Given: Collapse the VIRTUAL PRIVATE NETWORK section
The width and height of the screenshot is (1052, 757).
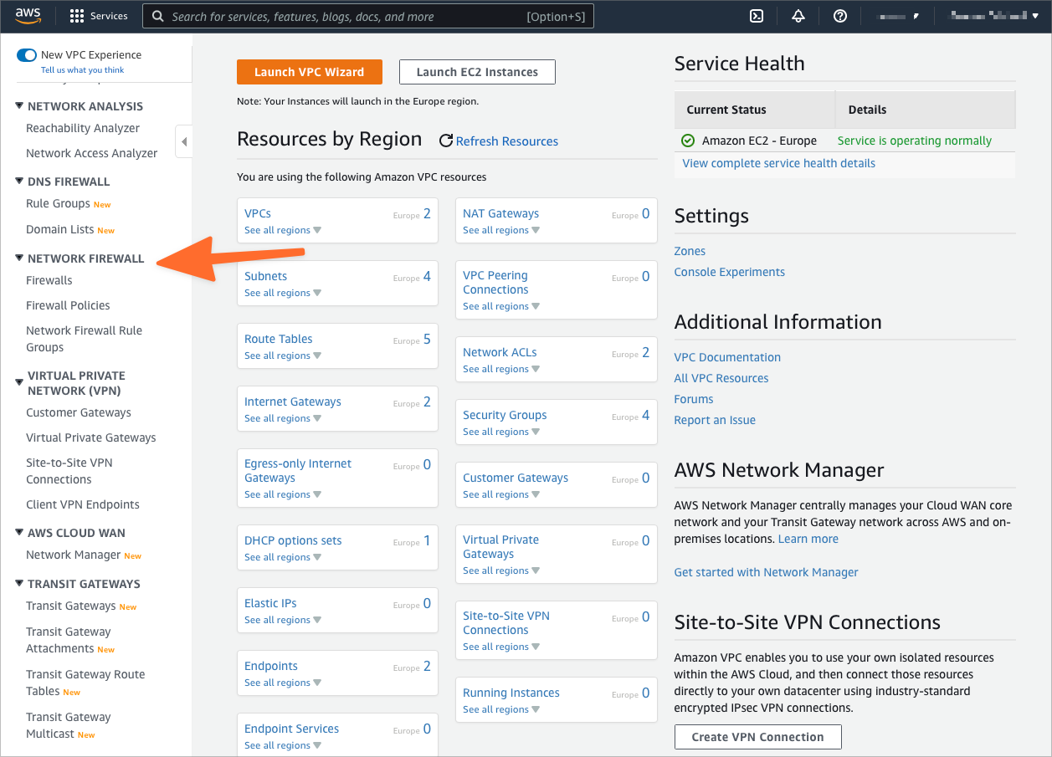Looking at the screenshot, I should click(x=19, y=382).
